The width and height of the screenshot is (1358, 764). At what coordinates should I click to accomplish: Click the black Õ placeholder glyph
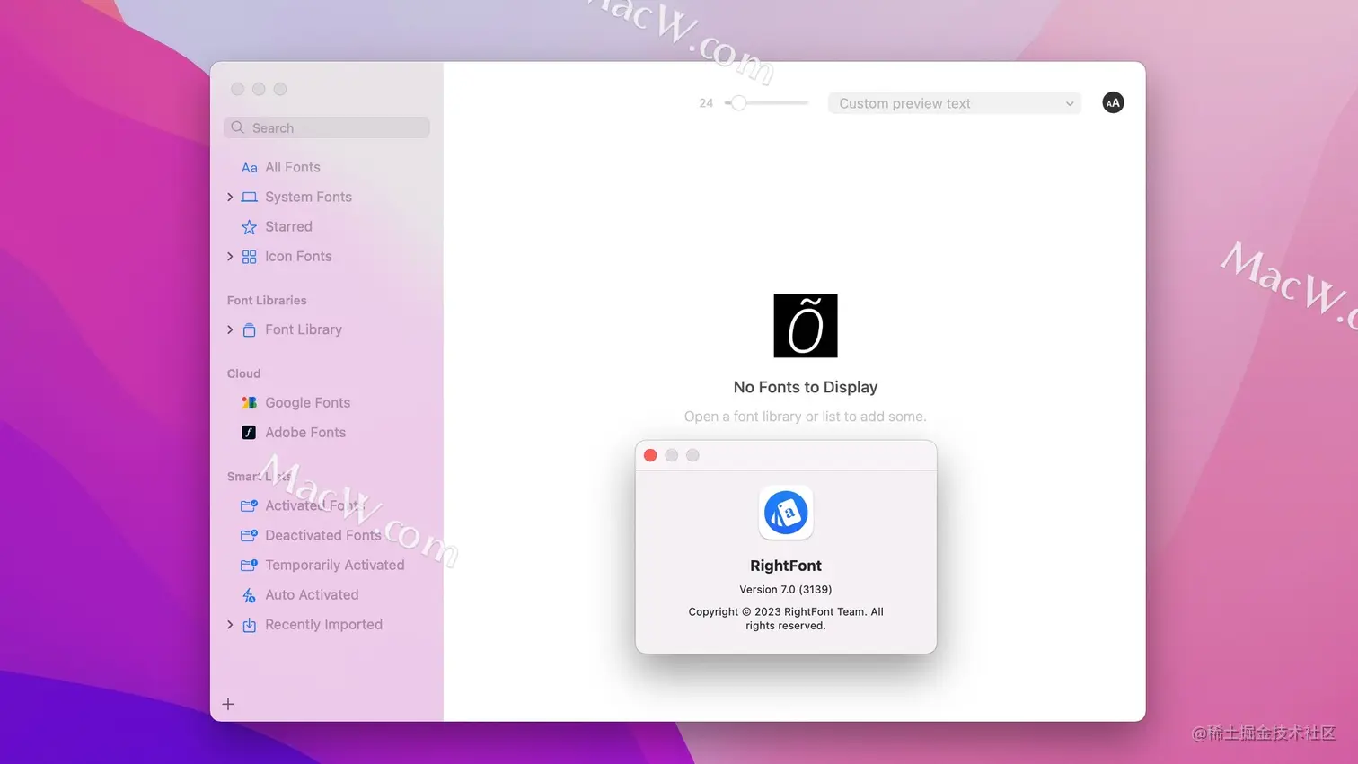click(x=806, y=326)
